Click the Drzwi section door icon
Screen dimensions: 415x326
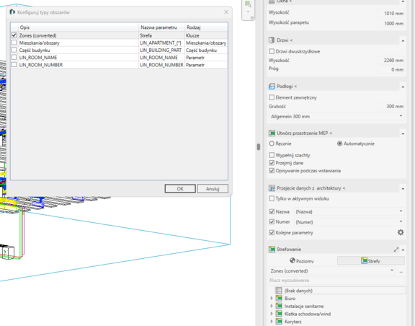coord(272,40)
